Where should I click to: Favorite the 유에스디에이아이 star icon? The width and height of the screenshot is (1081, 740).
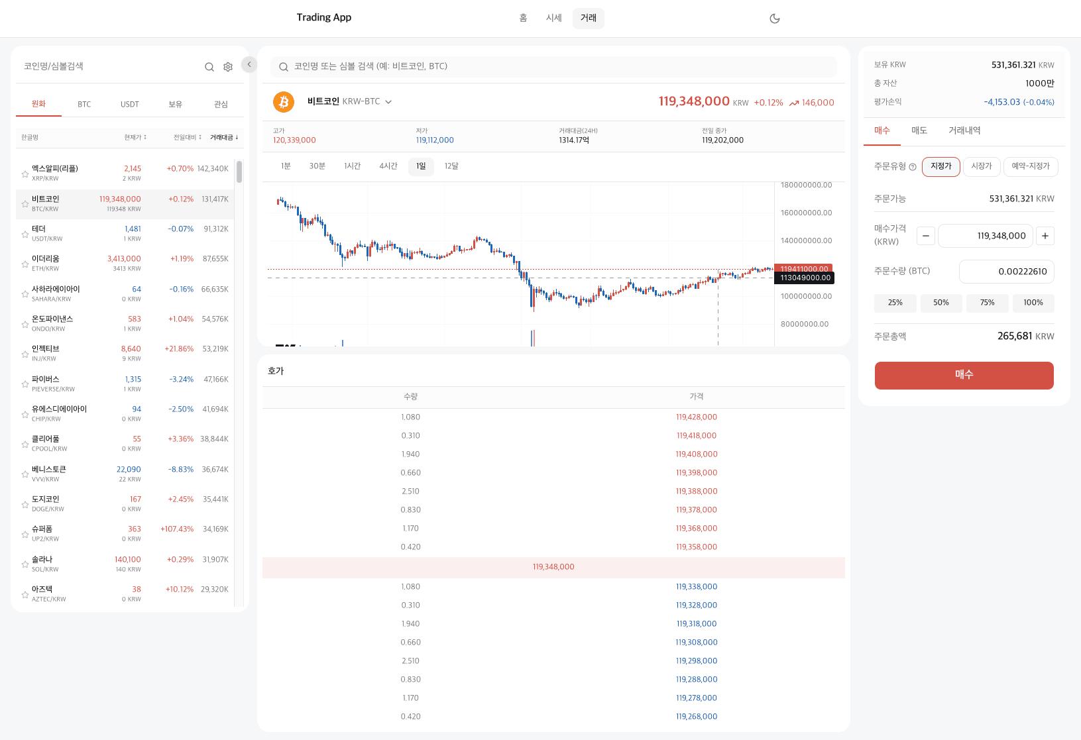pyautogui.click(x=25, y=415)
